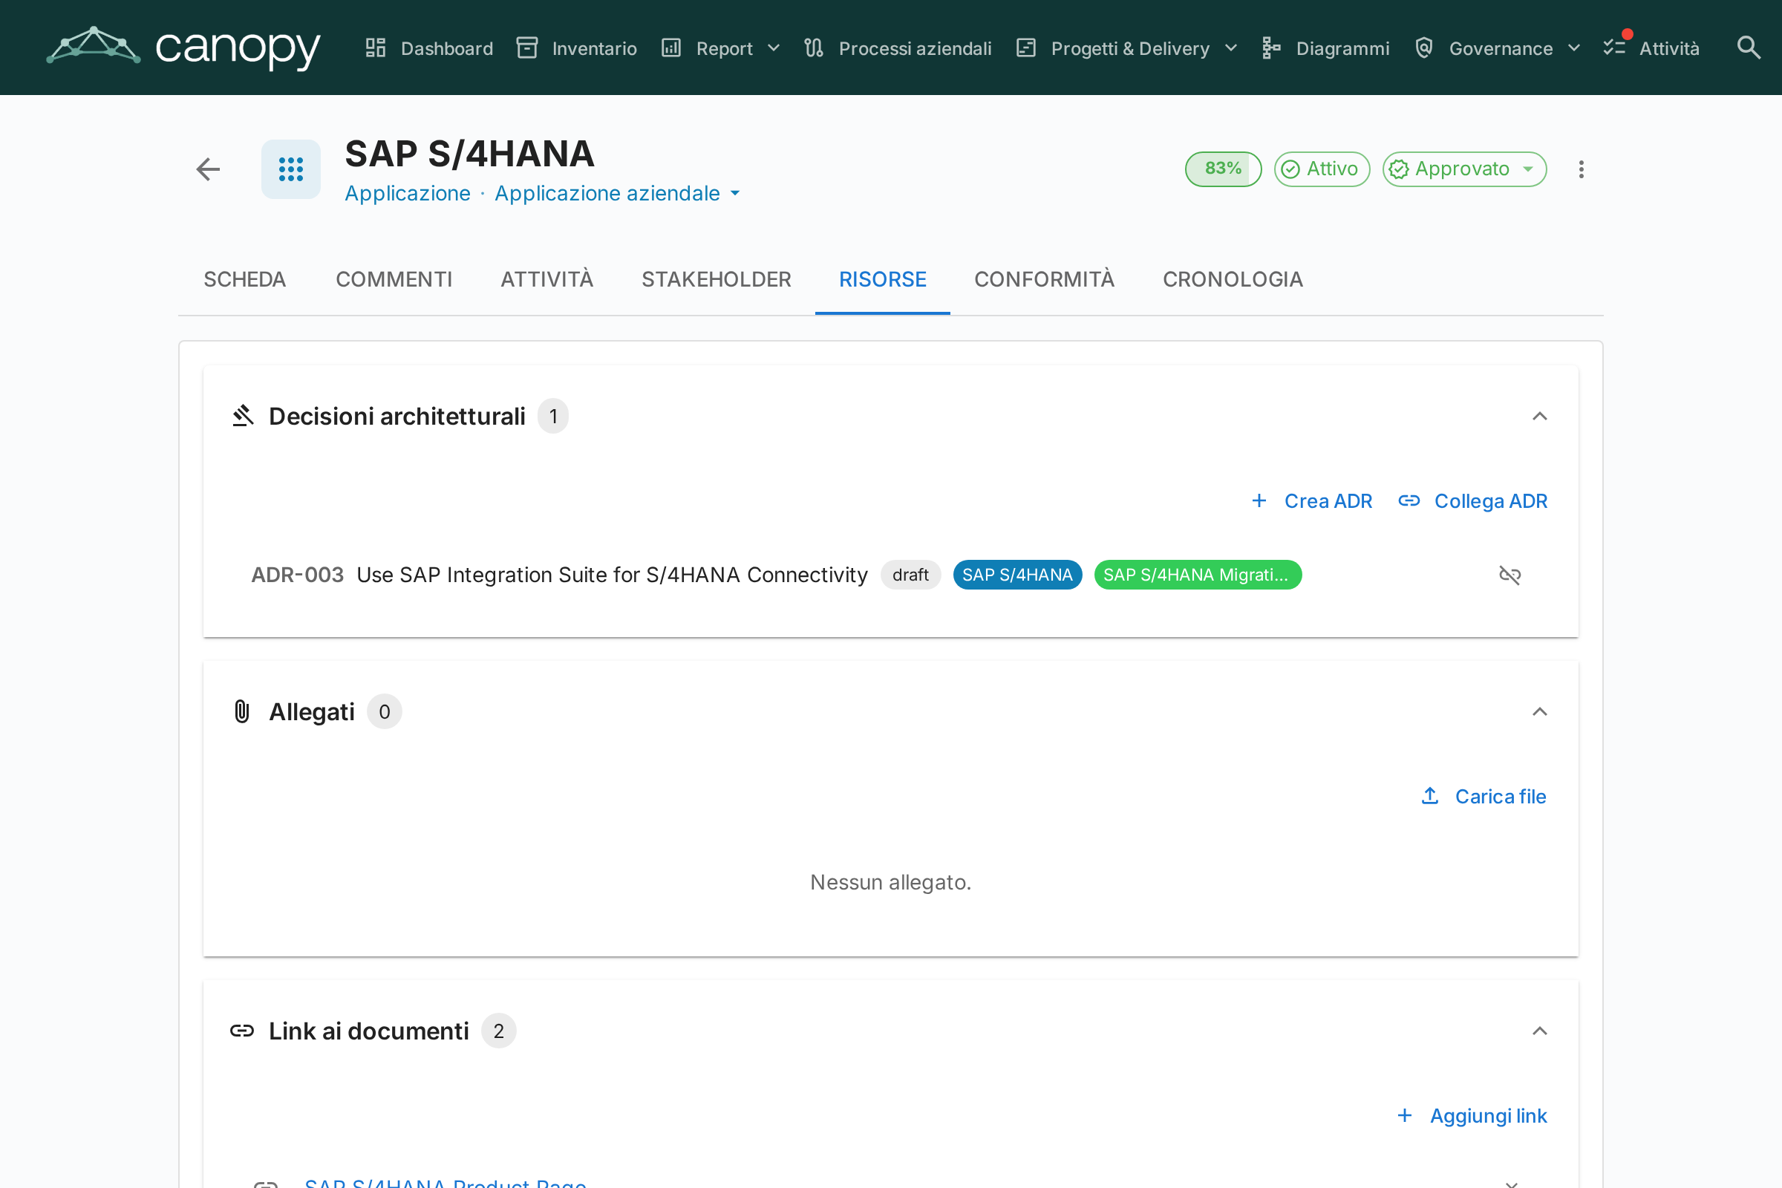Open Attività in the top navigation bar
This screenshot has width=1782, height=1188.
pos(1651,48)
